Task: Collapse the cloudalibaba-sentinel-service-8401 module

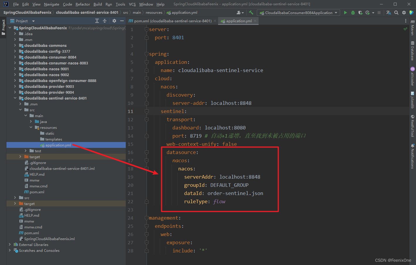Action: click(15, 98)
